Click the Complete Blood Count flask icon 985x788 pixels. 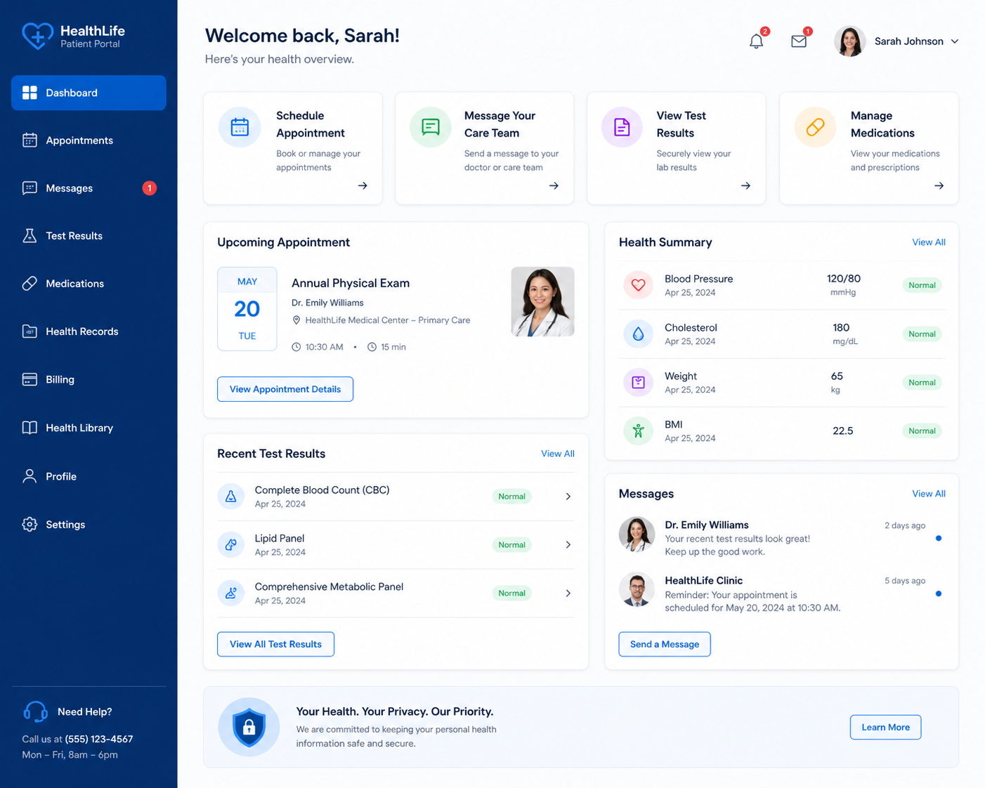click(230, 497)
